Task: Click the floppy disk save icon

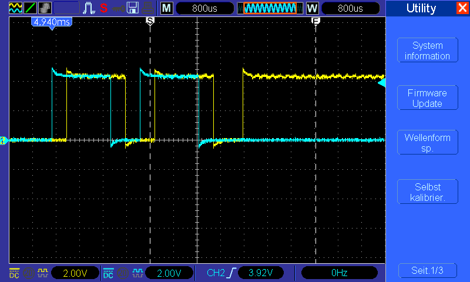Action: 132,8
